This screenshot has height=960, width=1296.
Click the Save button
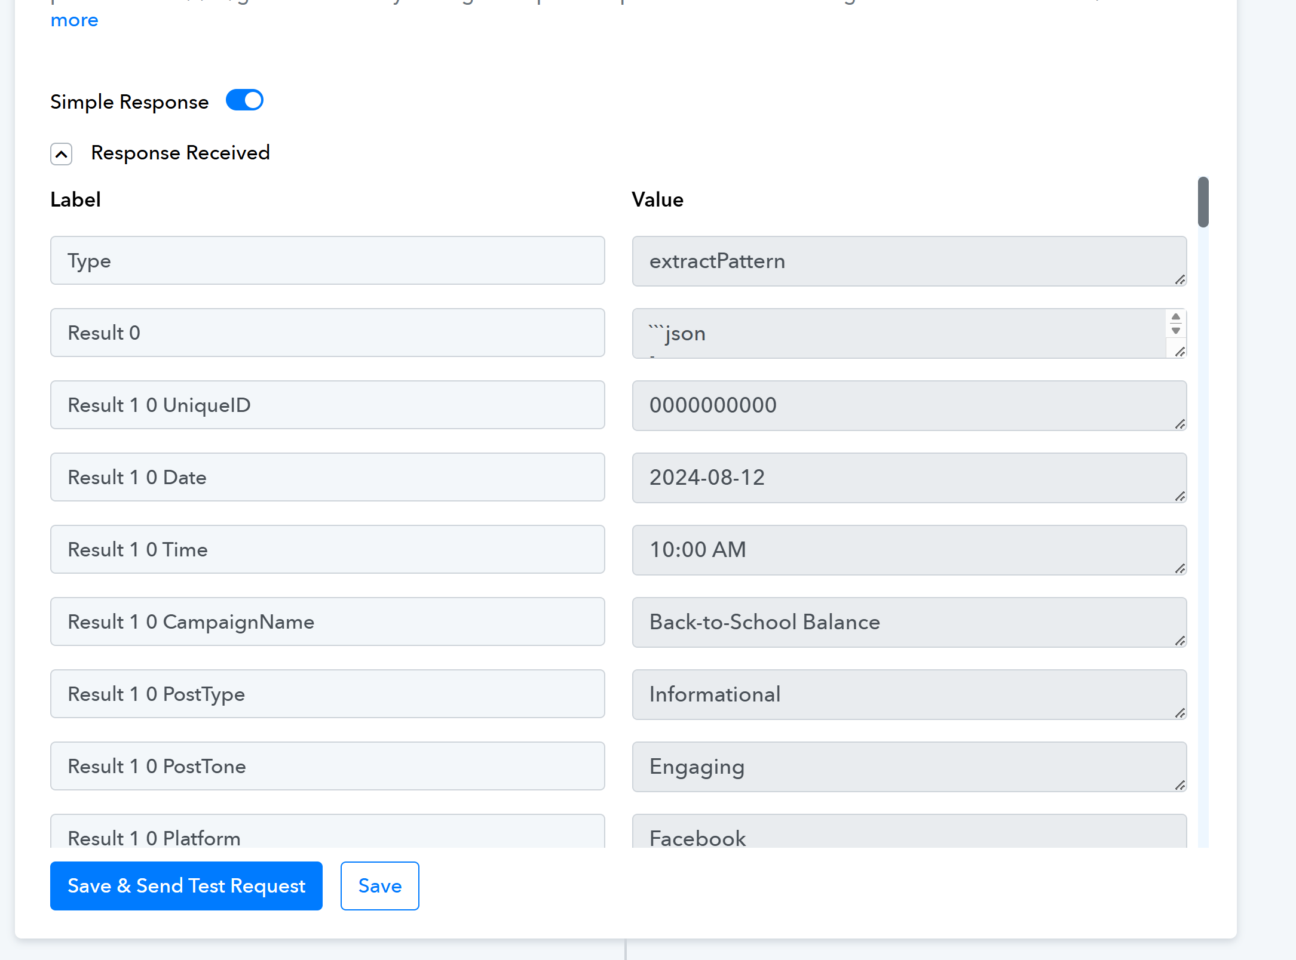pos(380,886)
